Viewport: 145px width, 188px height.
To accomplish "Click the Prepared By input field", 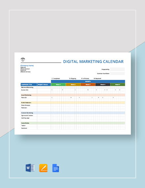I will pos(117,69).
